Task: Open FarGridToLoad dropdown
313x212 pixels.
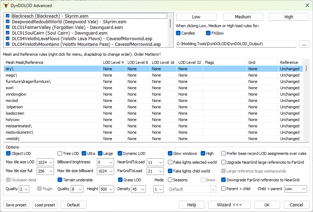Action: (155, 171)
